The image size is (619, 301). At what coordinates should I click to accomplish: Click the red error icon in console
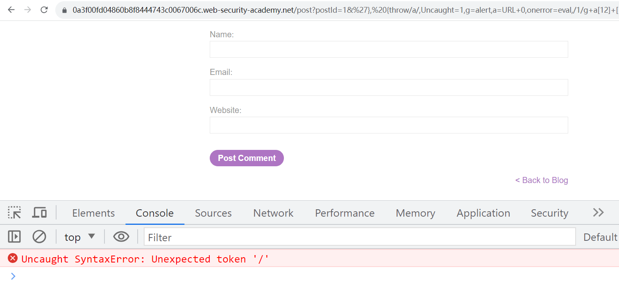coord(13,258)
